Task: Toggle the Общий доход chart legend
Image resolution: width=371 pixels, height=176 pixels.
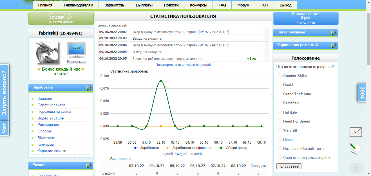Action: (233, 148)
